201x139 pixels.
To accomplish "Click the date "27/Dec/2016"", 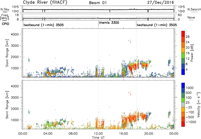I will point(161,3).
